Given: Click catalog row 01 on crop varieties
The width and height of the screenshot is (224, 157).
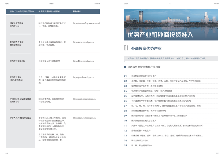Looking at the screenshot, I should pos(171,76).
